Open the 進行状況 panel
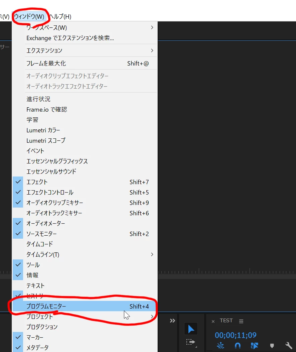 (x=85, y=99)
